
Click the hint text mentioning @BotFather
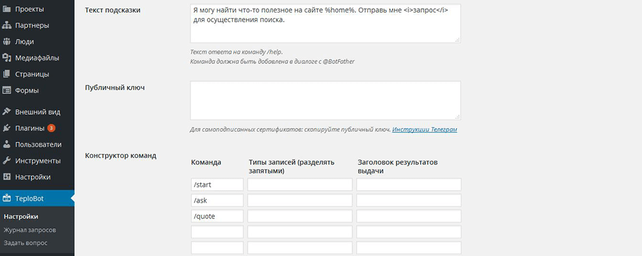point(272,62)
